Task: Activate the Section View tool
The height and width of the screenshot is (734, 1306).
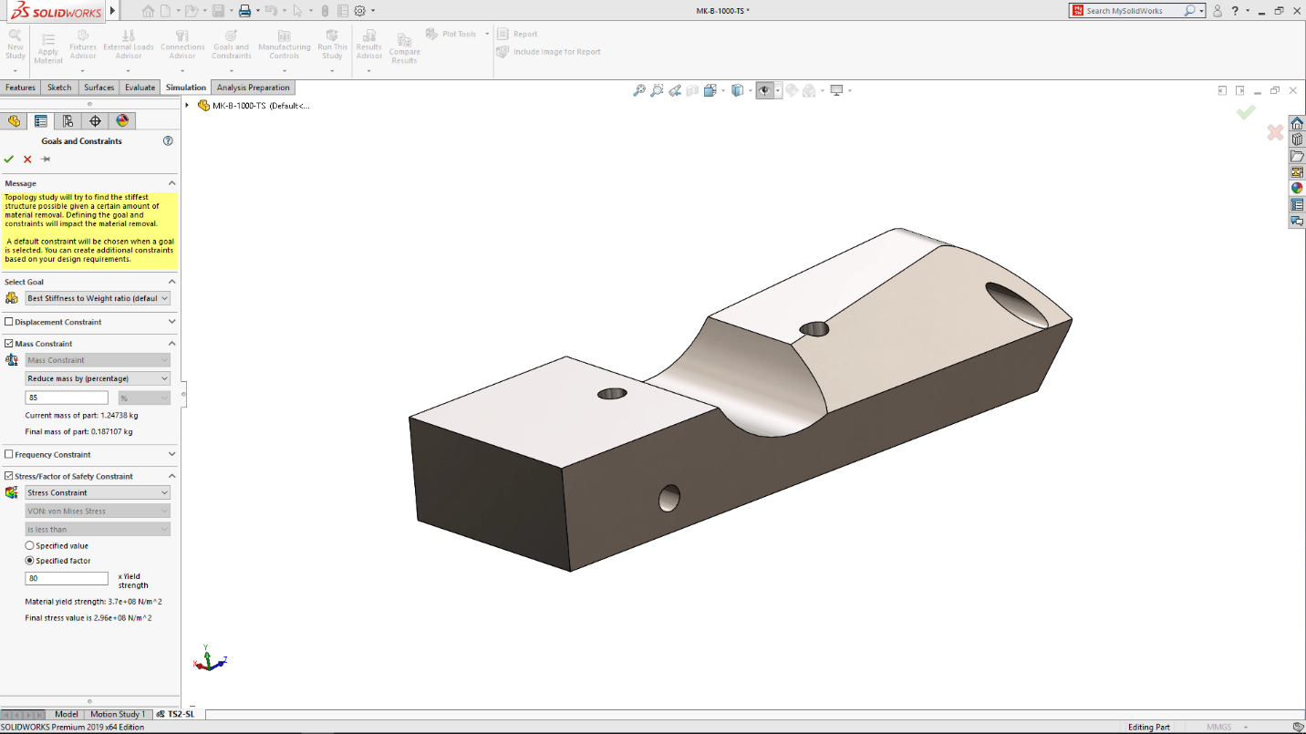Action: point(694,90)
